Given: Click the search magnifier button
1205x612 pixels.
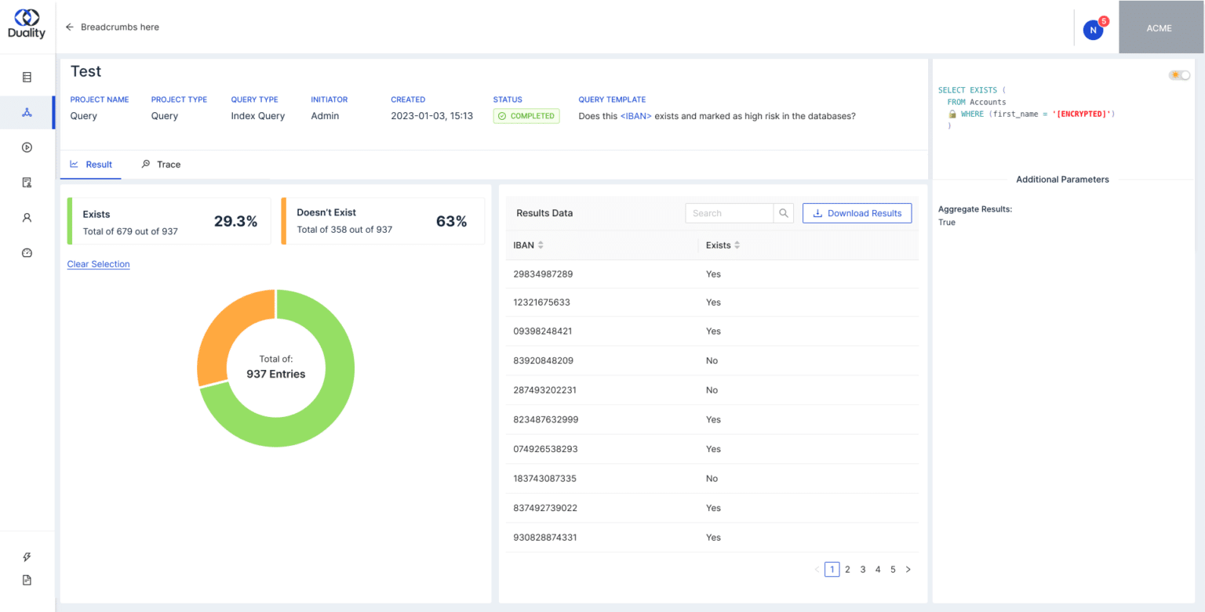Looking at the screenshot, I should click(783, 213).
